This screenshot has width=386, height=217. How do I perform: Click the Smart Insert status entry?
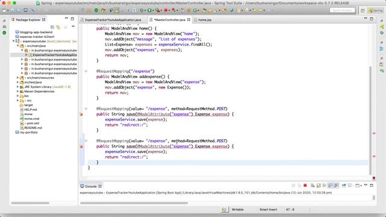[x=268, y=210]
